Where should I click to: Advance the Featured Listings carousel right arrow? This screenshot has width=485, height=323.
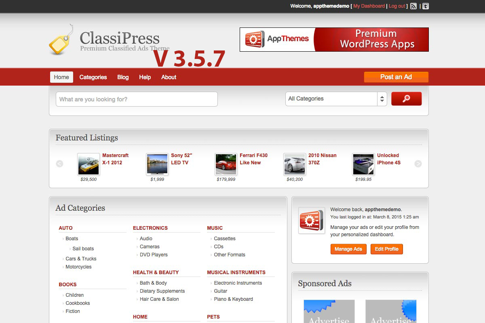418,164
